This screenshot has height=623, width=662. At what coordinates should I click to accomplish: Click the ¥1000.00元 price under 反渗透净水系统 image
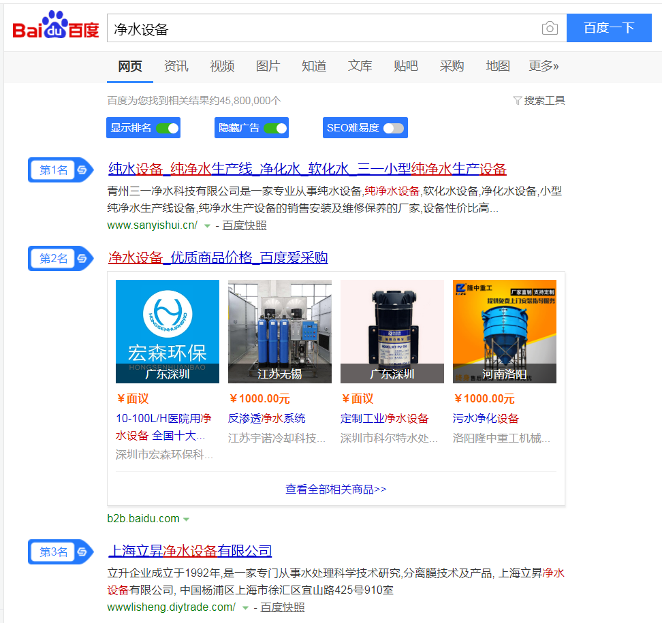pyautogui.click(x=259, y=398)
